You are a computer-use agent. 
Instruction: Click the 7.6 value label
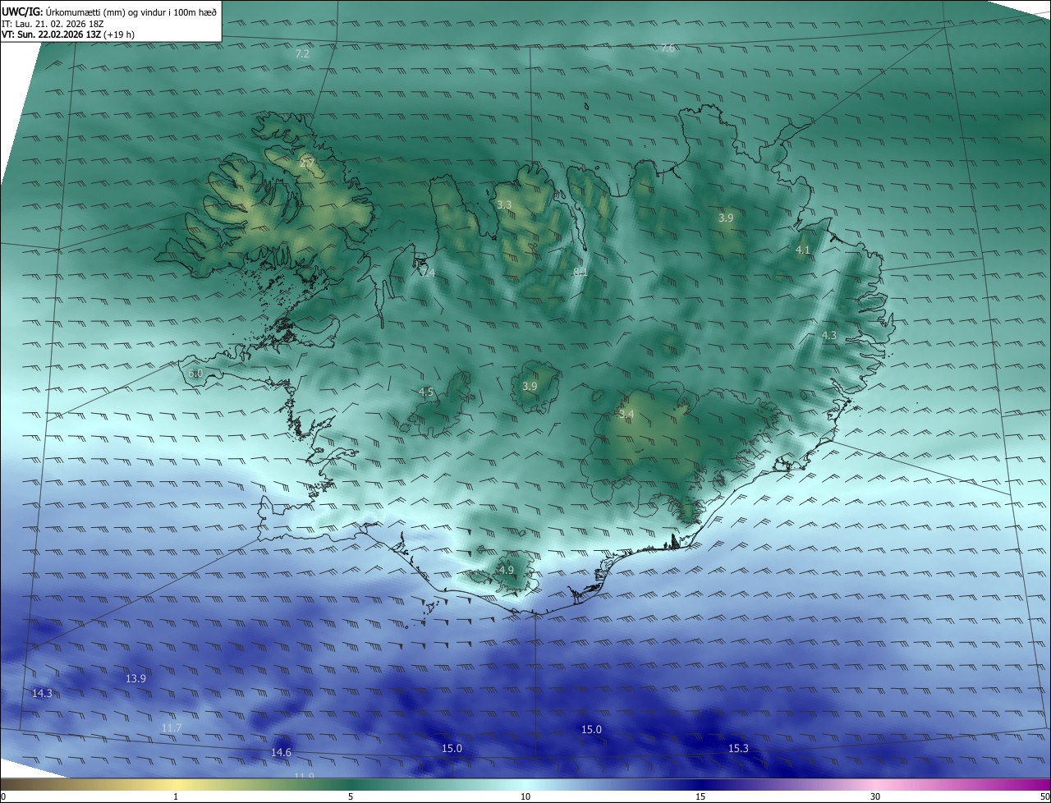click(x=668, y=48)
